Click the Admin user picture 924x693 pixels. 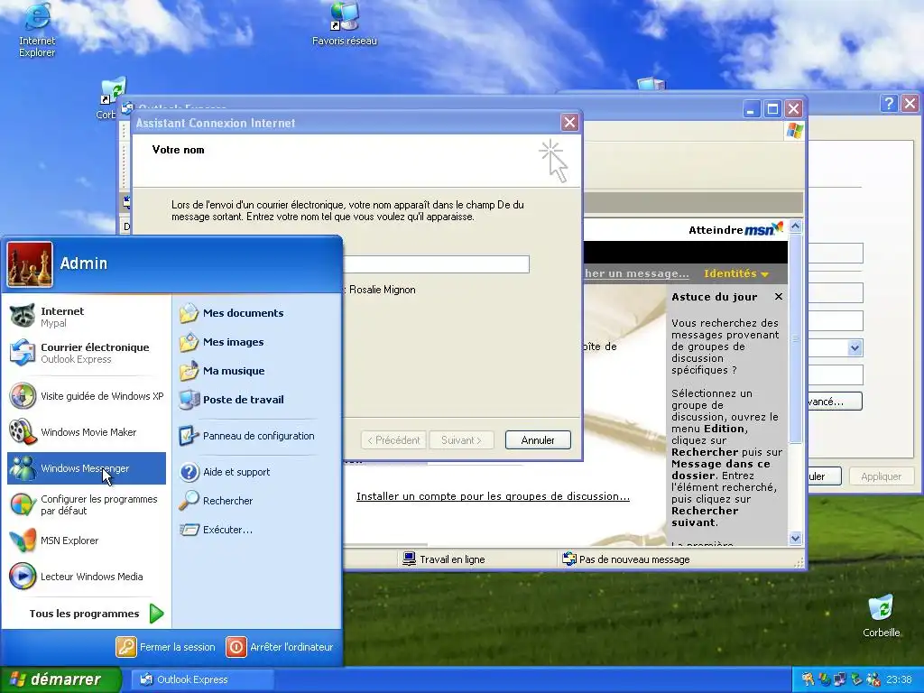pos(30,264)
